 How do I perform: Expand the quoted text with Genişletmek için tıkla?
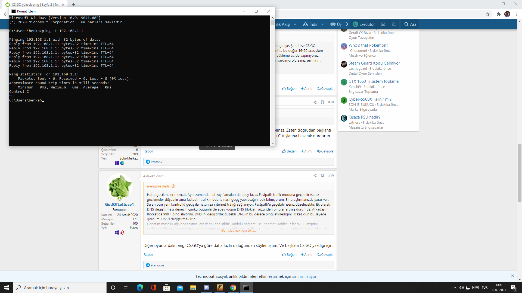(238, 231)
